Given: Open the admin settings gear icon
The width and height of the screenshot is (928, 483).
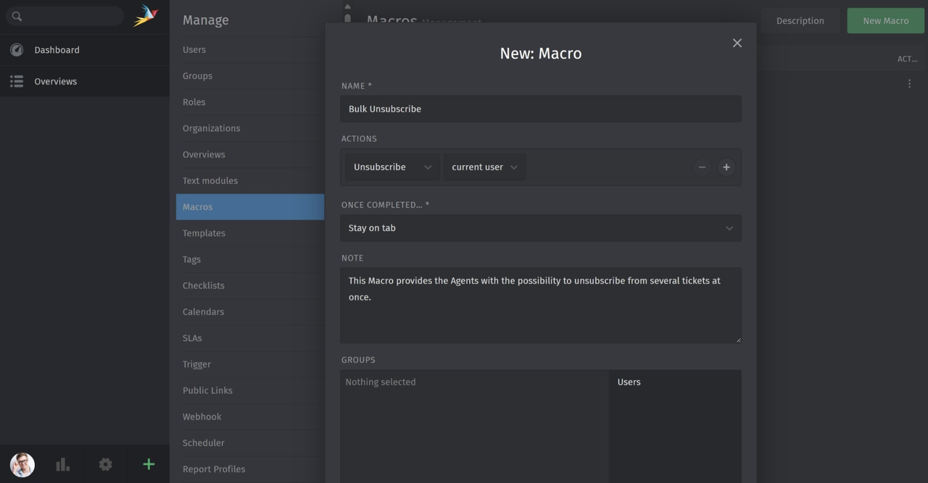Looking at the screenshot, I should coord(105,464).
